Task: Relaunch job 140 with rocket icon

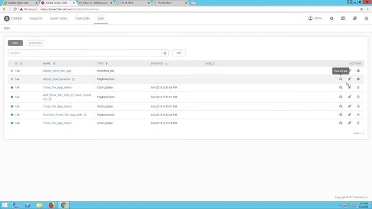Action: pyautogui.click(x=349, y=123)
